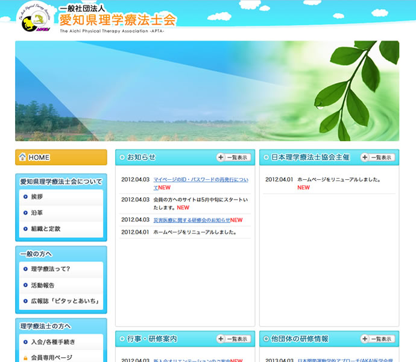This screenshot has width=416, height=362.
Task: Click the 愛知県理学療法士会 site title
Action: [118, 20]
